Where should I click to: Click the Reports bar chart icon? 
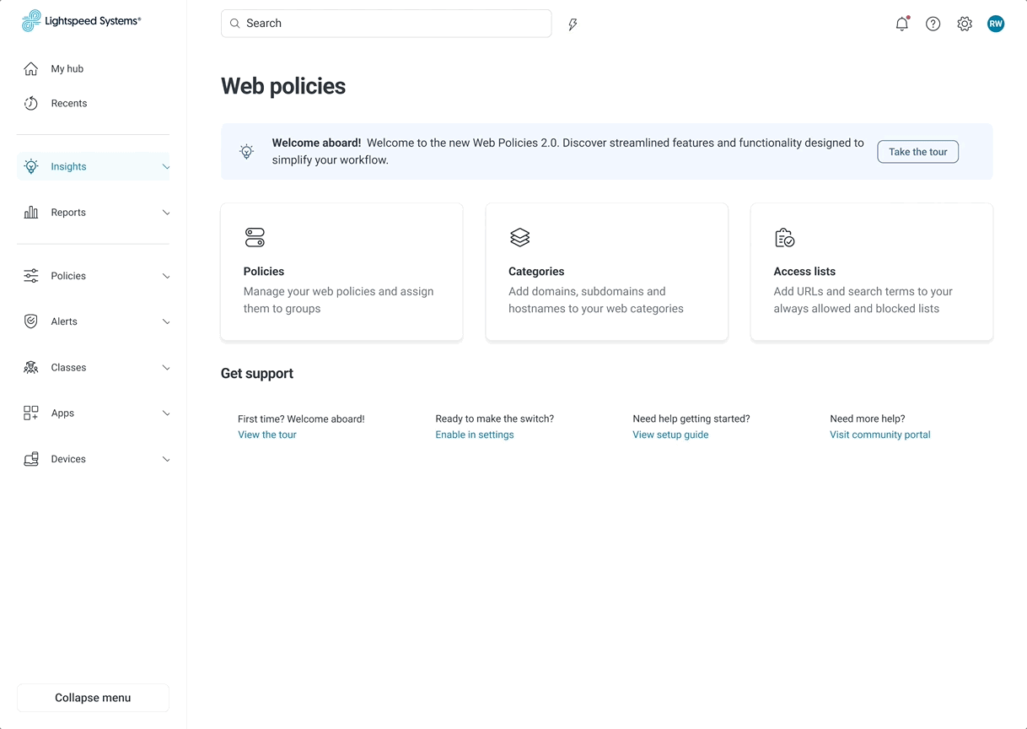coord(31,213)
